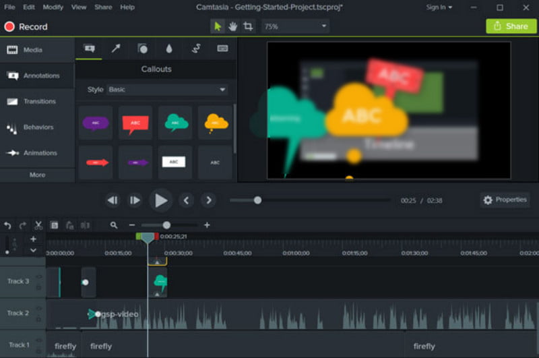
Task: Expand the Sign In dropdown
Action: [439, 7]
